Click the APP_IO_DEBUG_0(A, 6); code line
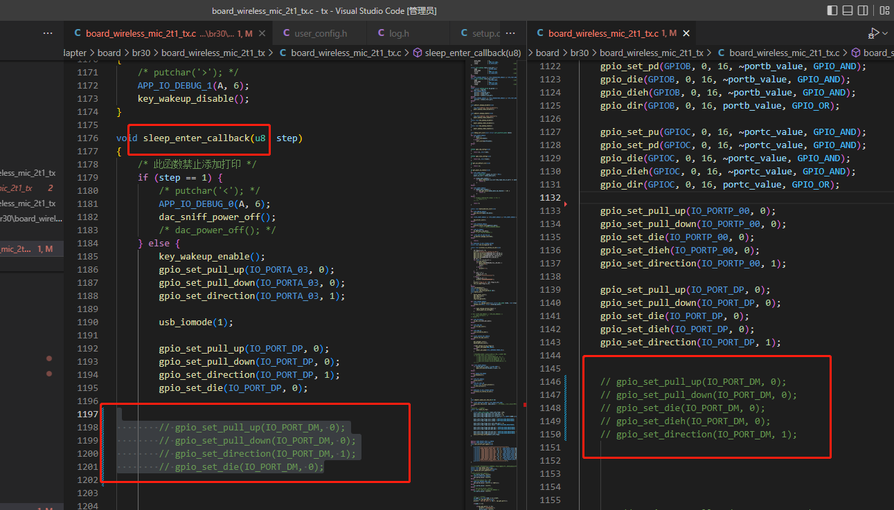Viewport: 894px width, 510px height. tap(215, 203)
